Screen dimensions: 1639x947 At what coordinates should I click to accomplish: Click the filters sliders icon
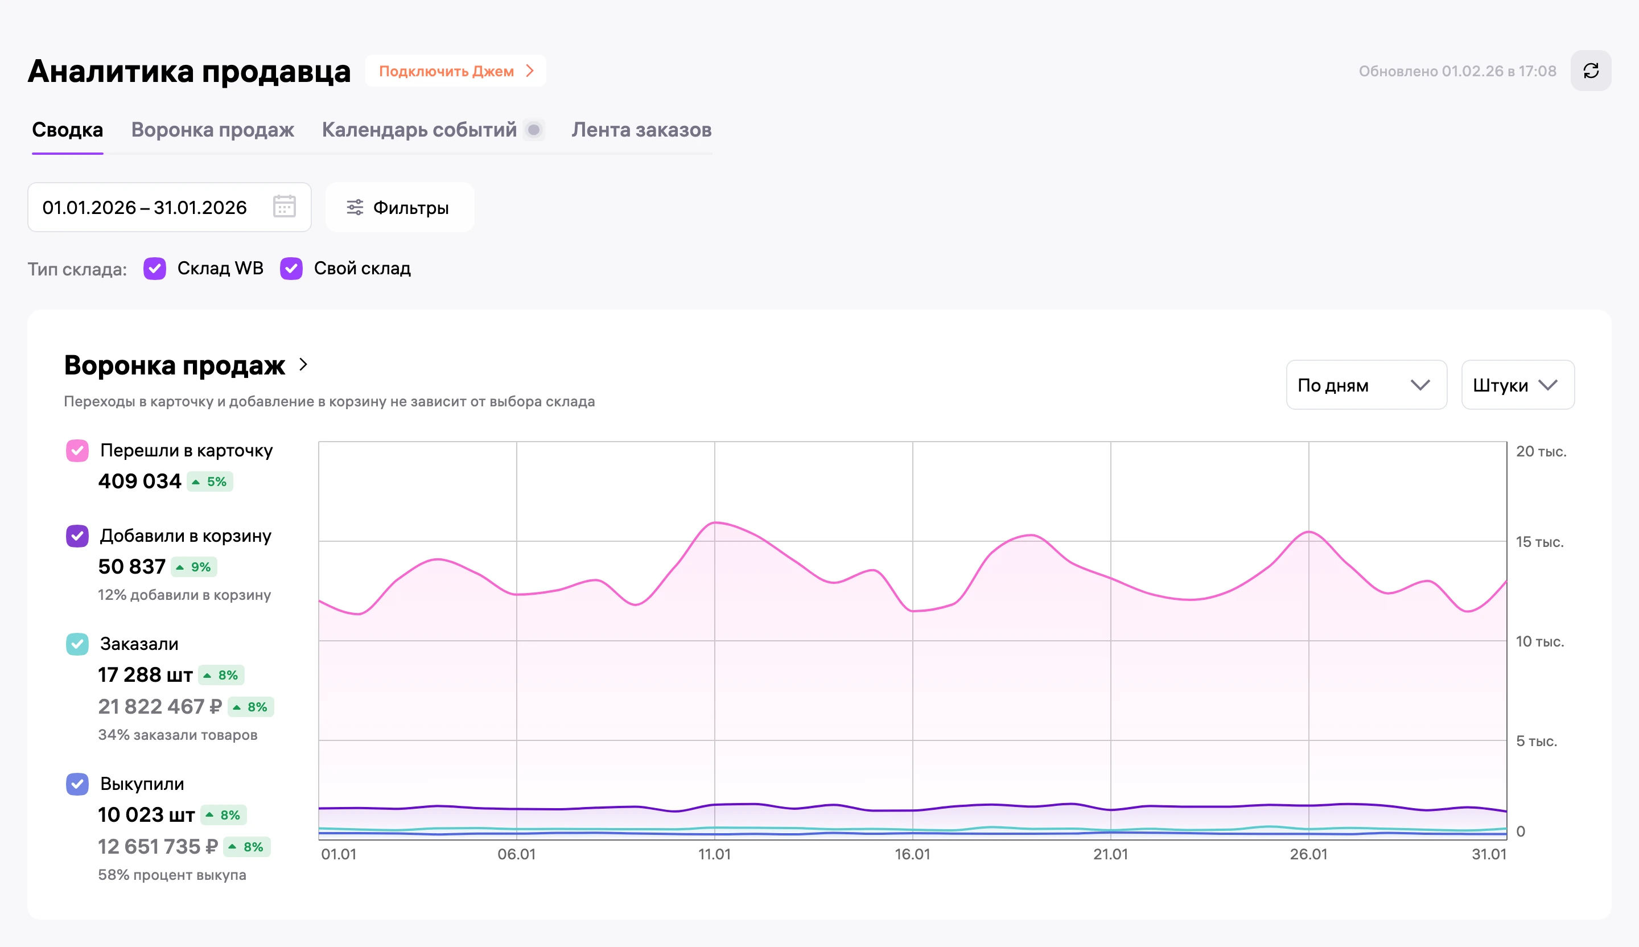point(355,208)
